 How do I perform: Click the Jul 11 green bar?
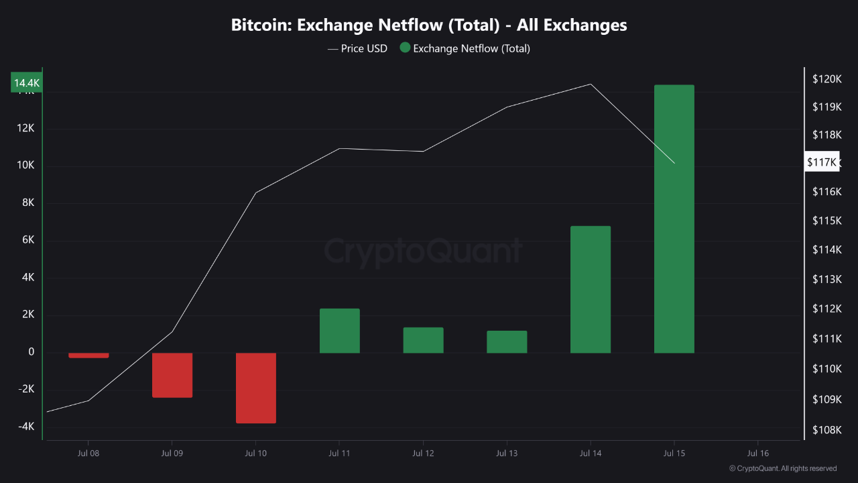tap(340, 331)
